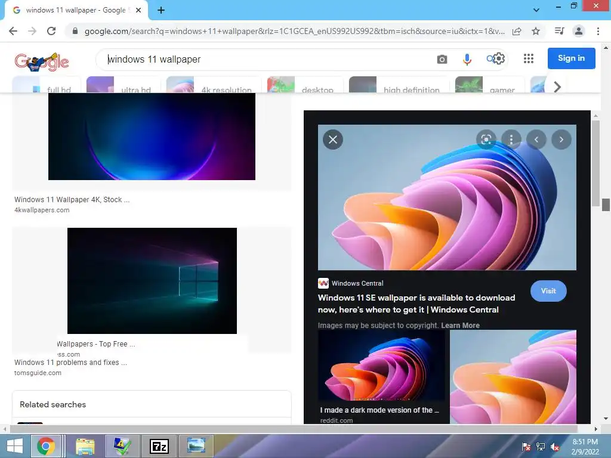The image size is (611, 458).
Task: Open the Action Center flag icon
Action: 526,447
